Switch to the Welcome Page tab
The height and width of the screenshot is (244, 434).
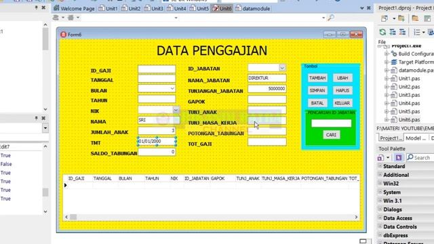pyautogui.click(x=74, y=9)
